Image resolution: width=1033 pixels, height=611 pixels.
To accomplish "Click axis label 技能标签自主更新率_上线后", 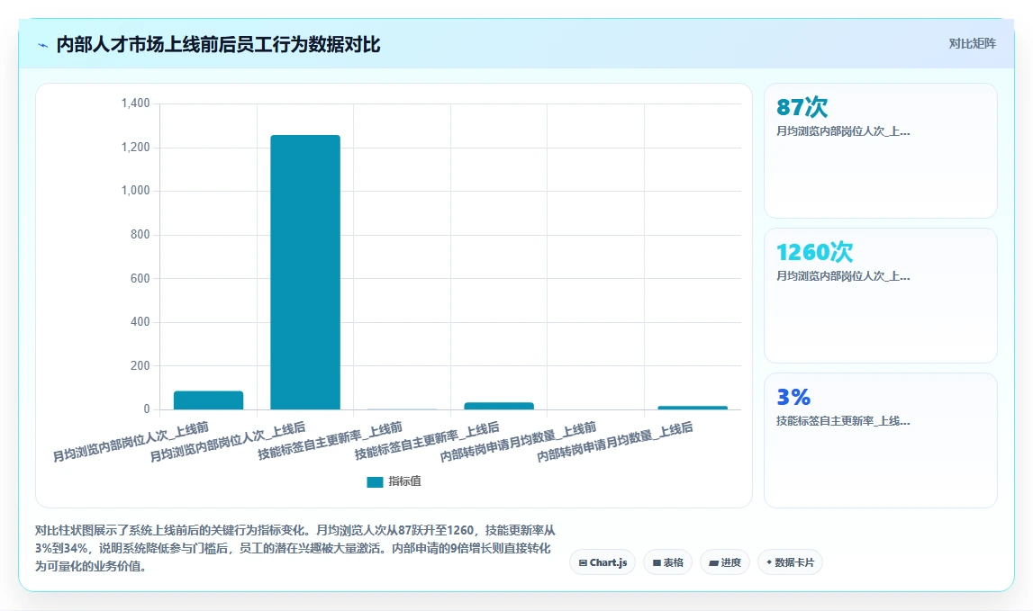I will tap(427, 440).
